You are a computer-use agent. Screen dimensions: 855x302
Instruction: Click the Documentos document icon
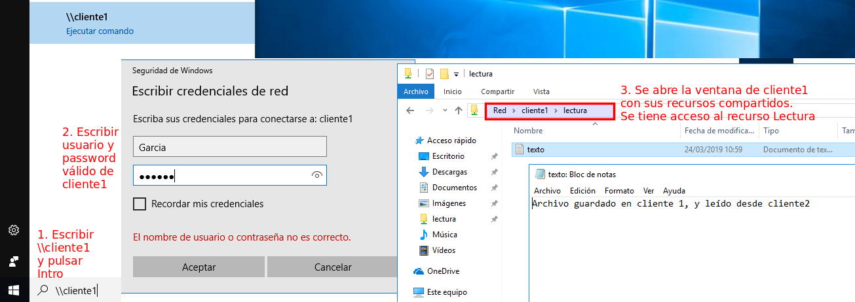(423, 188)
